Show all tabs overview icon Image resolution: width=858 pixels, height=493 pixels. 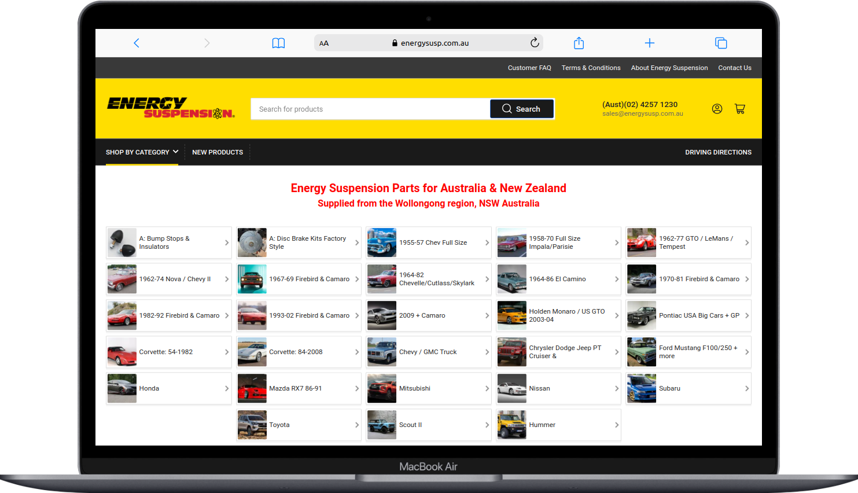click(721, 43)
